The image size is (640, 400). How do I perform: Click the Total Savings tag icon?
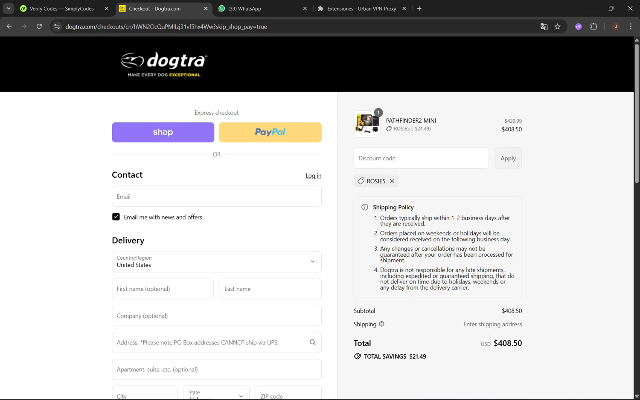point(357,357)
